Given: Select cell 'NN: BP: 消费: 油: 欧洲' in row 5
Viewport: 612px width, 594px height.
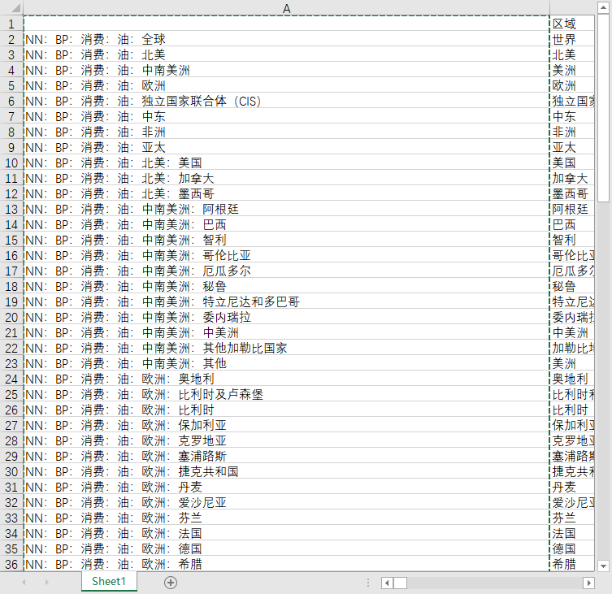Looking at the screenshot, I should 286,85.
